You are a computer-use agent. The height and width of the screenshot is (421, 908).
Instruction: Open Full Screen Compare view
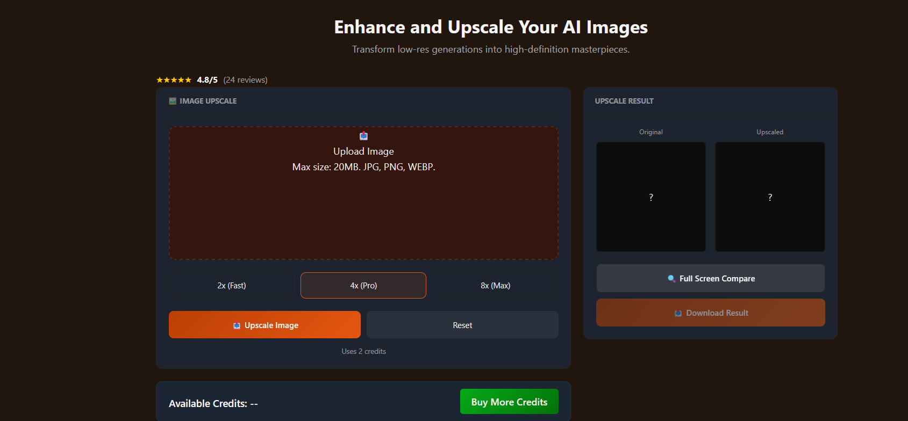(x=711, y=278)
